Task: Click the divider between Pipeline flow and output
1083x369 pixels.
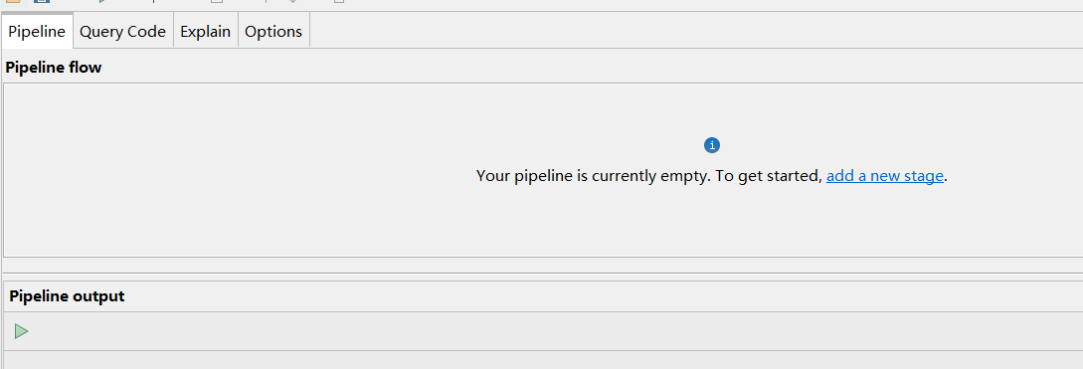Action: (x=544, y=273)
